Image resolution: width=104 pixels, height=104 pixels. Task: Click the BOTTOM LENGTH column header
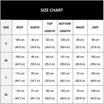click(x=65, y=27)
